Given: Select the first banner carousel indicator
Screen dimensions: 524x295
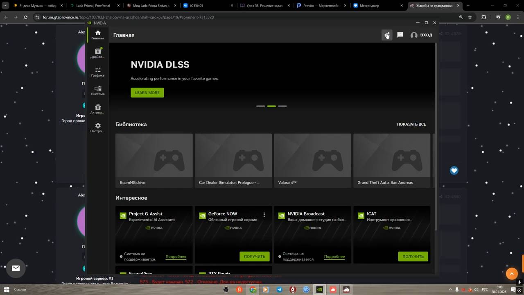Looking at the screenshot, I should pyautogui.click(x=260, y=106).
